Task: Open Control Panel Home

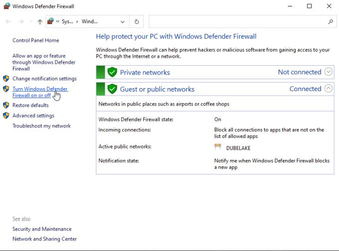Action: tap(35, 40)
